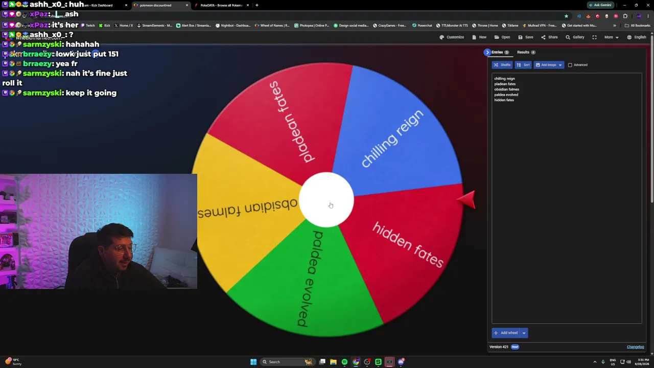Show more bookmarks with the overflow chevron

(615, 26)
